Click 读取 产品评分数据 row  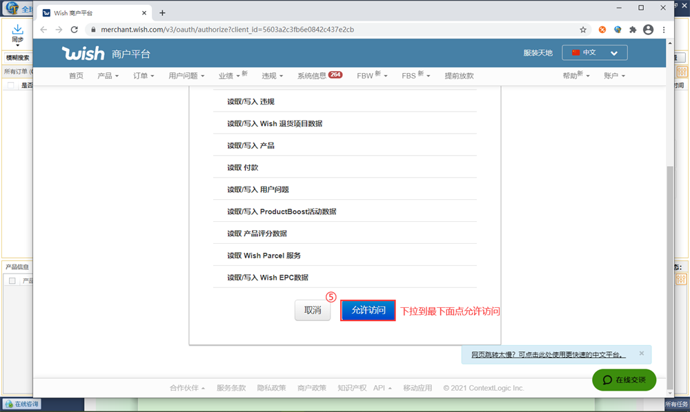click(x=345, y=234)
